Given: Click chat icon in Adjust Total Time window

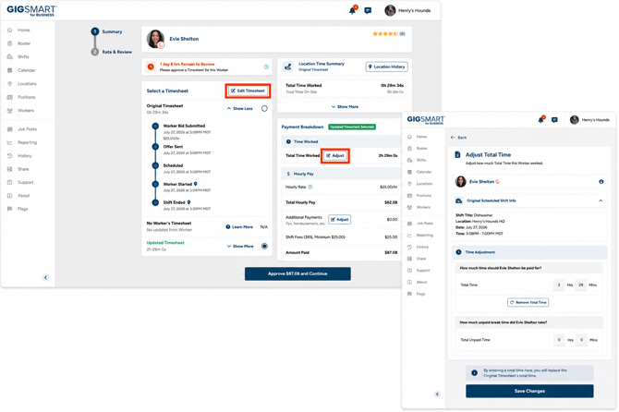Looking at the screenshot, I should (554, 120).
